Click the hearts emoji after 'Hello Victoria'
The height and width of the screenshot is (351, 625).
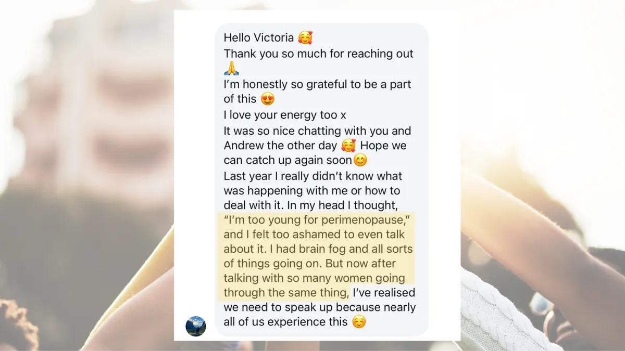305,38
